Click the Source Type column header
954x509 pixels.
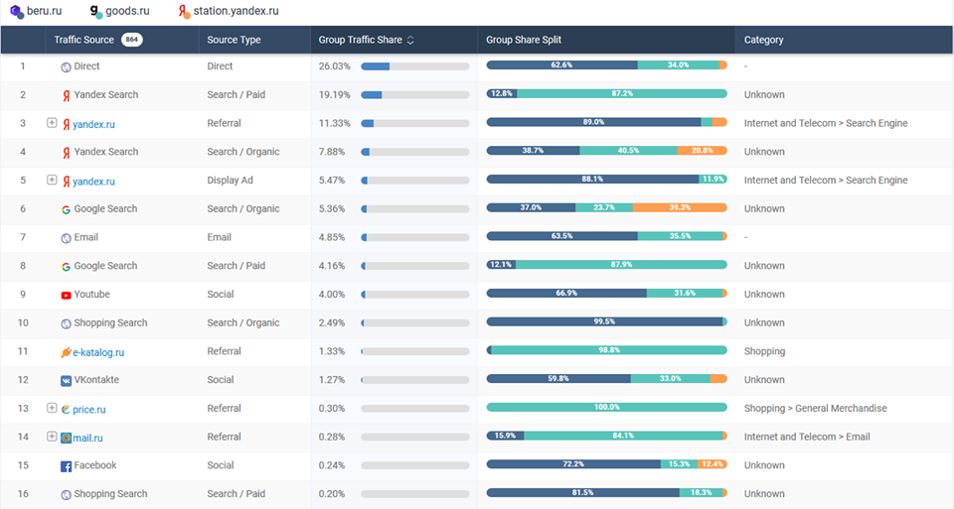click(234, 41)
